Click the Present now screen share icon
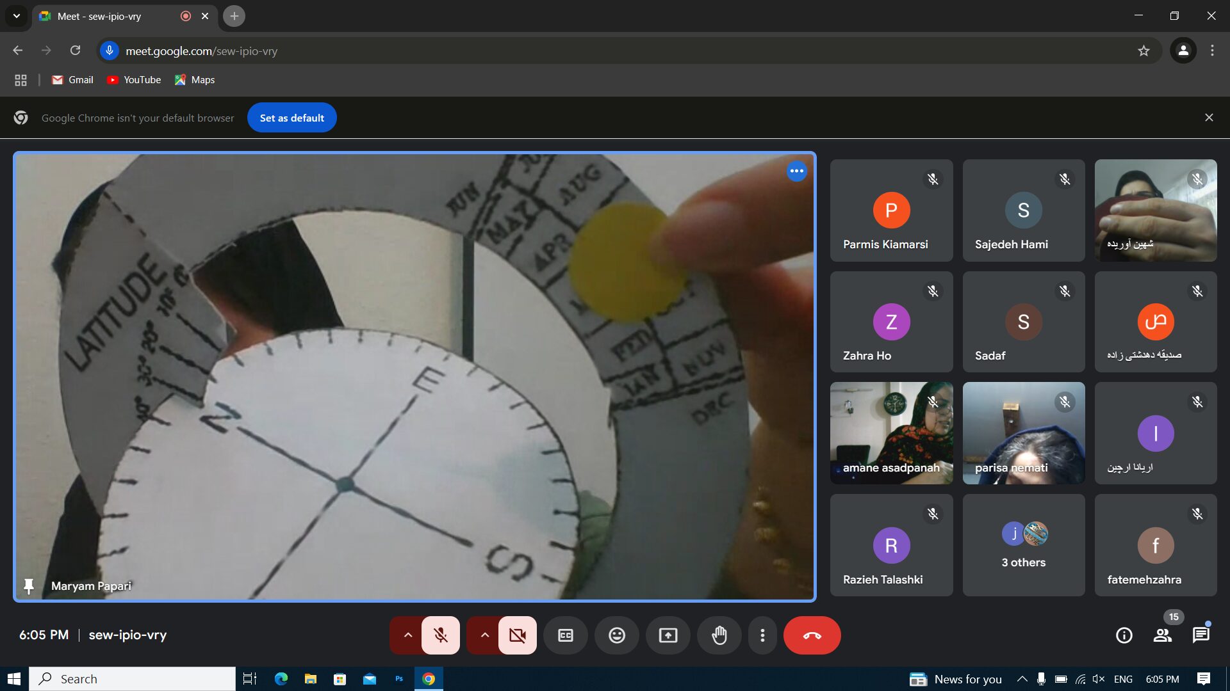This screenshot has height=691, width=1230. [x=668, y=635]
